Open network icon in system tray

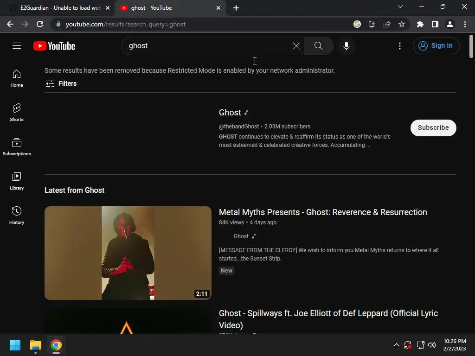(x=420, y=345)
